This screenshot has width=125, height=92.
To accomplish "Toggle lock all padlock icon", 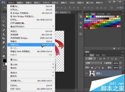I will 103,68.
